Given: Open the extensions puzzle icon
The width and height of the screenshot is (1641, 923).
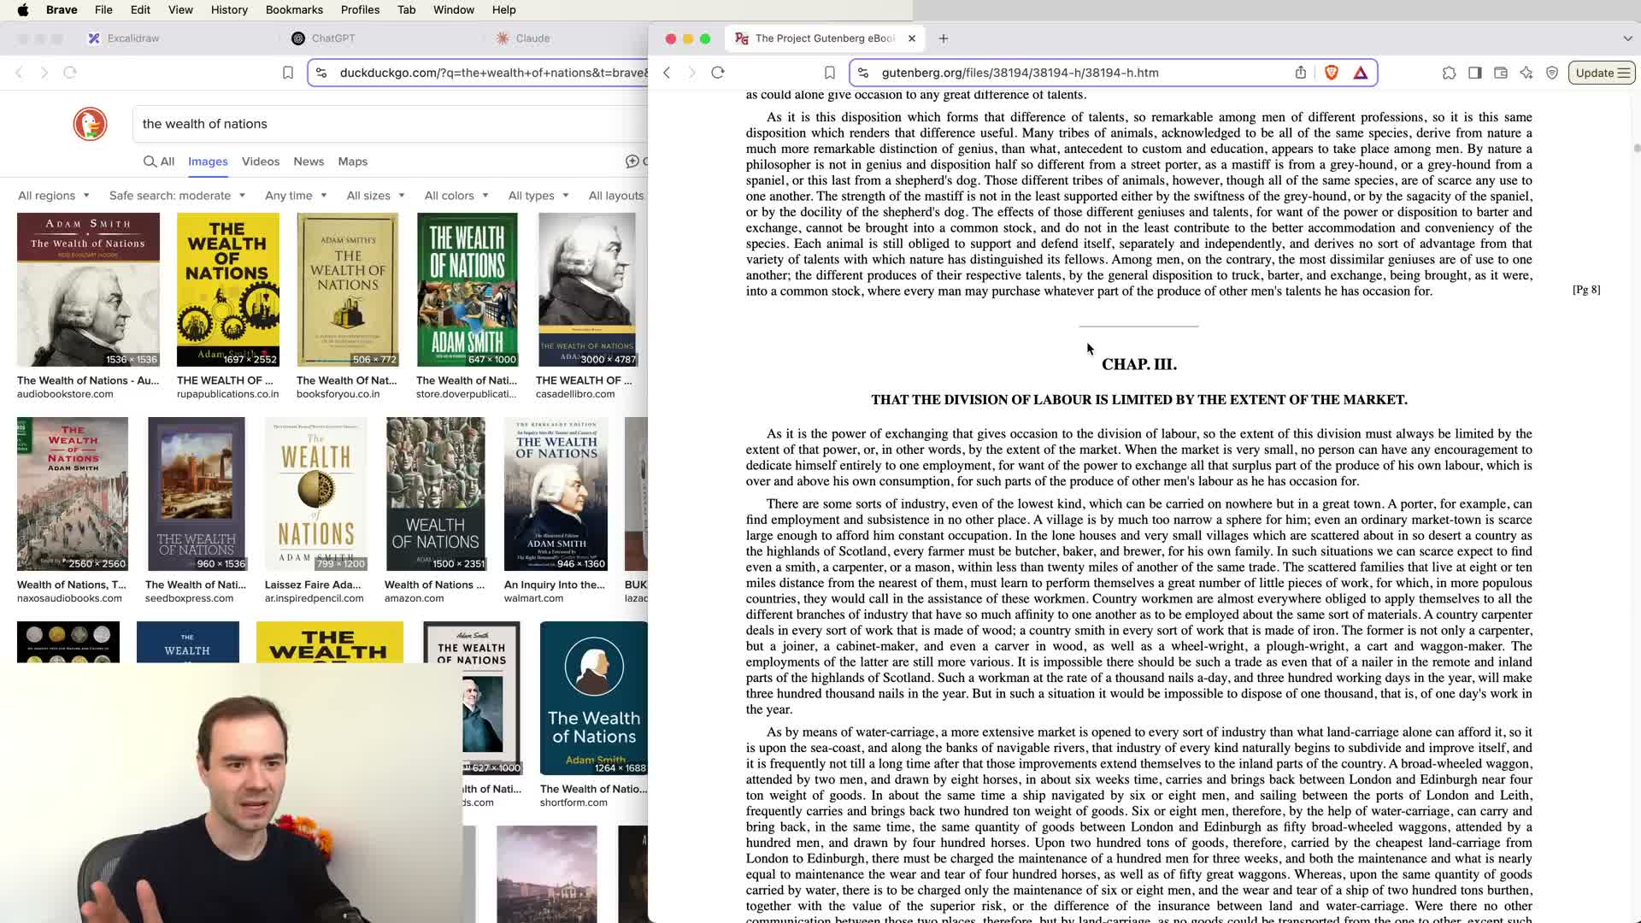Looking at the screenshot, I should 1449,73.
